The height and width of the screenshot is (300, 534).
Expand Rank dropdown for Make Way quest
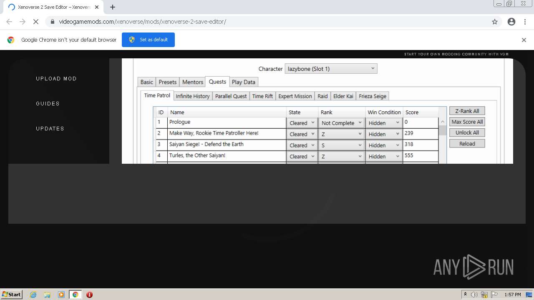point(341,134)
